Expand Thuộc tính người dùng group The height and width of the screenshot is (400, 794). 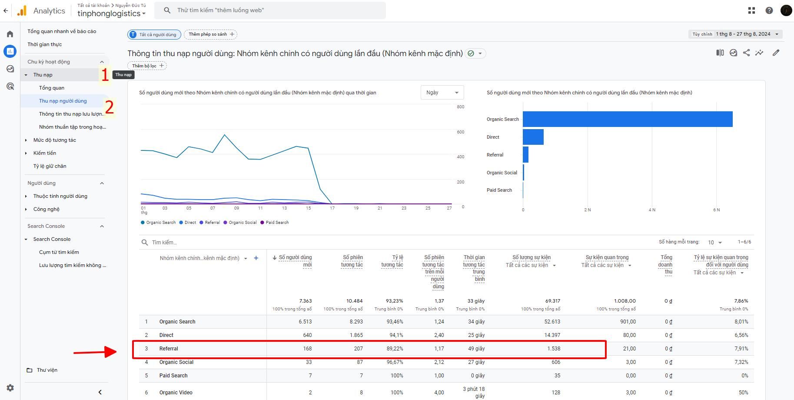(x=26, y=196)
